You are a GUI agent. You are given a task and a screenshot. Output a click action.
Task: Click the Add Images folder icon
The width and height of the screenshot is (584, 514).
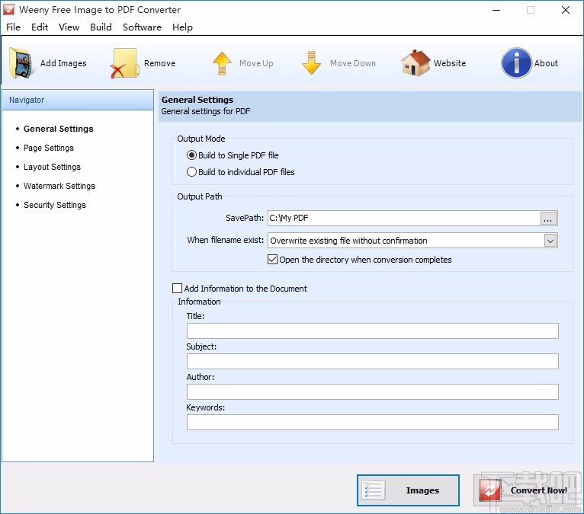(x=21, y=63)
